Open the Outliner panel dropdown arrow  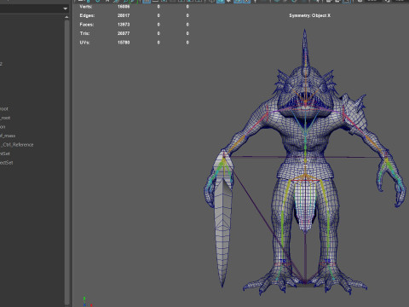(66, 9)
